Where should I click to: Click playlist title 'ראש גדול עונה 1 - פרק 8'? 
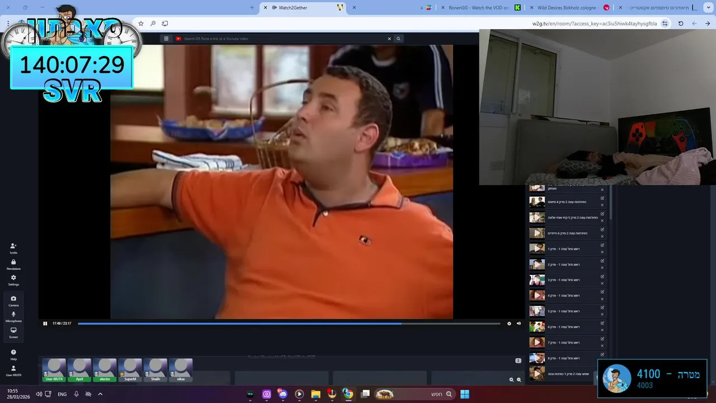[564, 358]
